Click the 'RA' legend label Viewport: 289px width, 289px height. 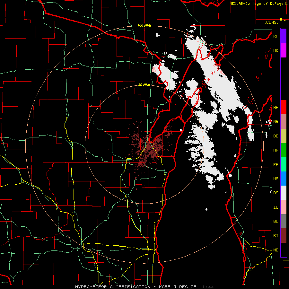tap(276, 165)
